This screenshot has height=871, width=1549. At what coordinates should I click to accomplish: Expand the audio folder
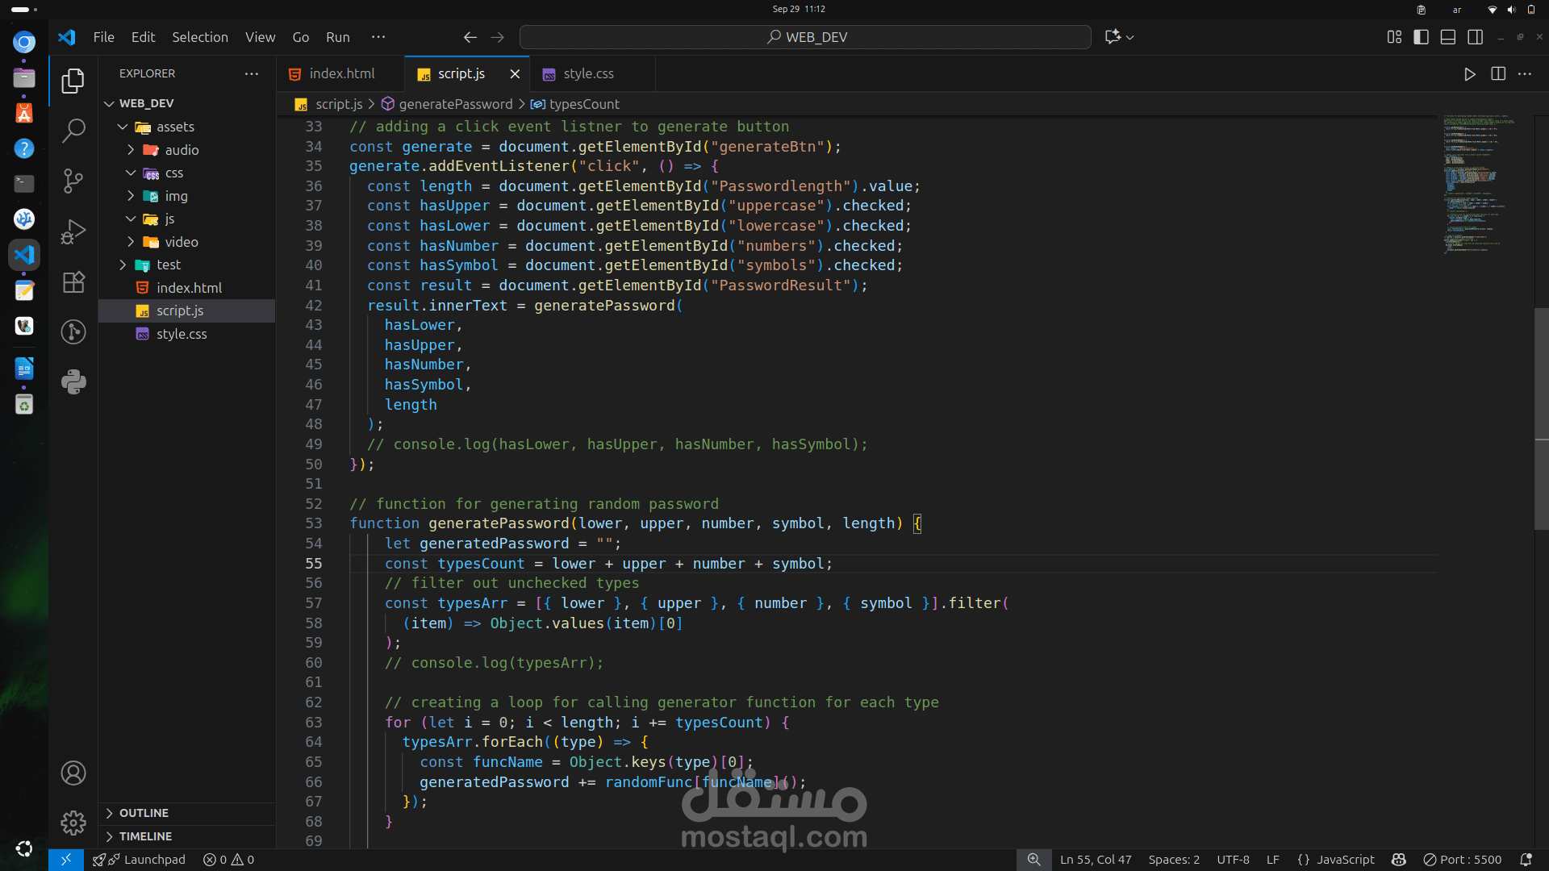tap(182, 150)
